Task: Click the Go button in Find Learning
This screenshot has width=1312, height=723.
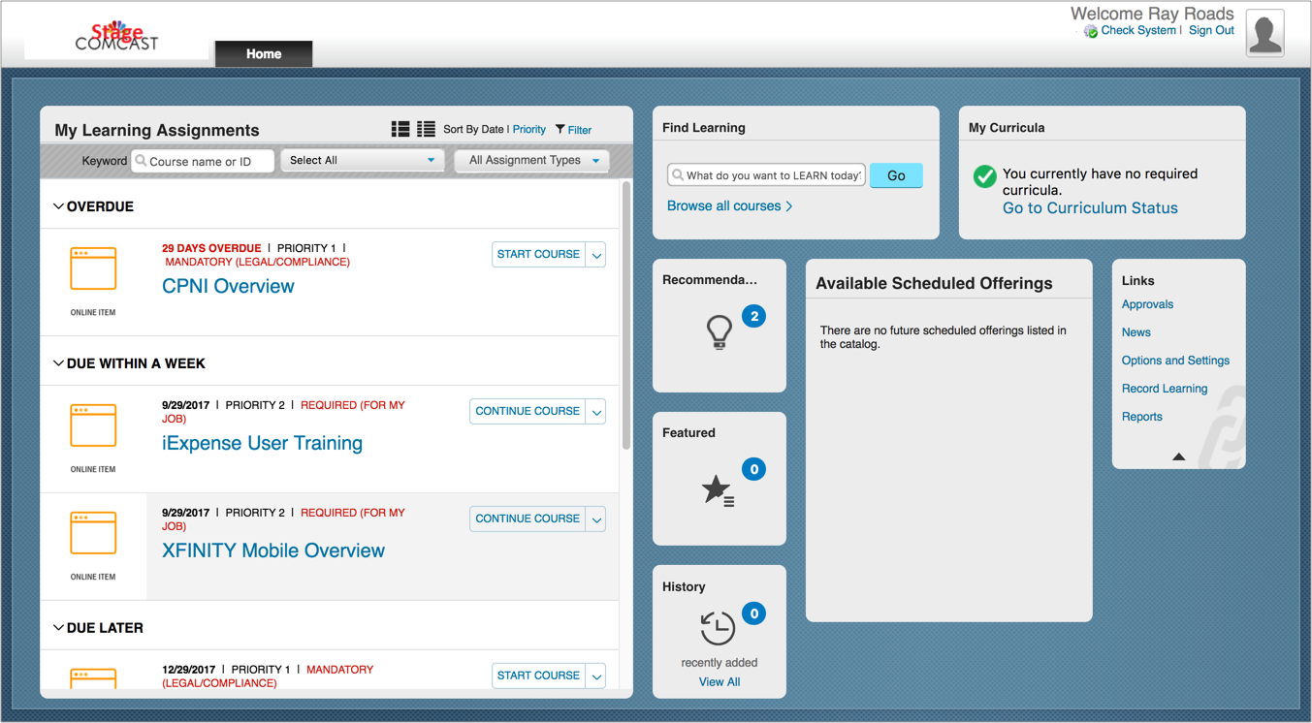Action: pyautogui.click(x=896, y=175)
